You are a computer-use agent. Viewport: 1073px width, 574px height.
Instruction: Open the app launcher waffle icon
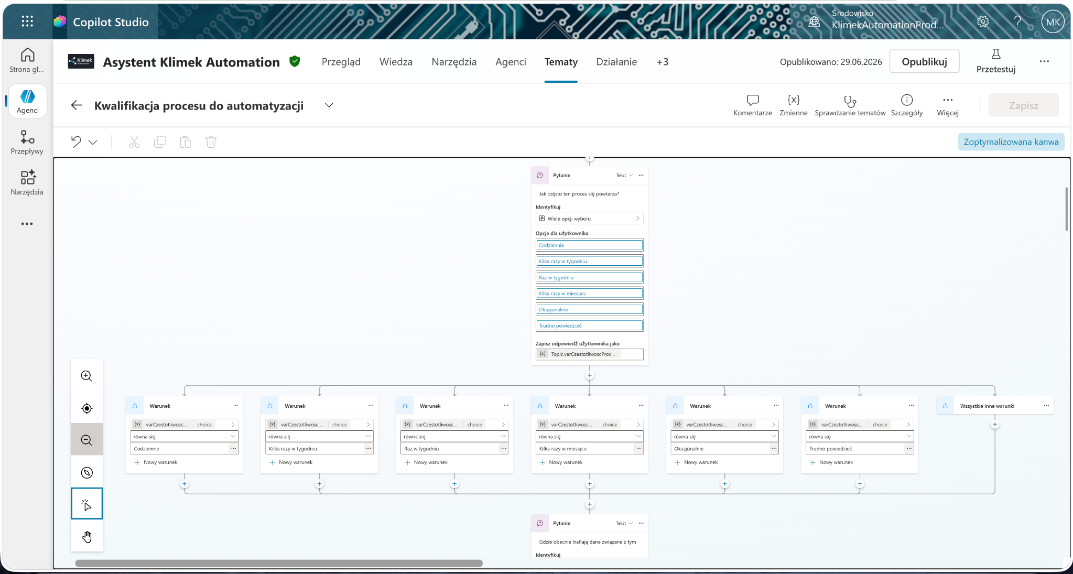tap(27, 21)
